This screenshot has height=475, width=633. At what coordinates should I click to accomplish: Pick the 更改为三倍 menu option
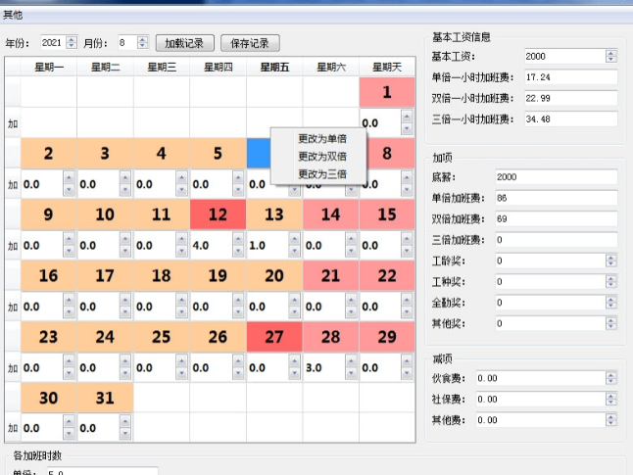click(x=322, y=173)
